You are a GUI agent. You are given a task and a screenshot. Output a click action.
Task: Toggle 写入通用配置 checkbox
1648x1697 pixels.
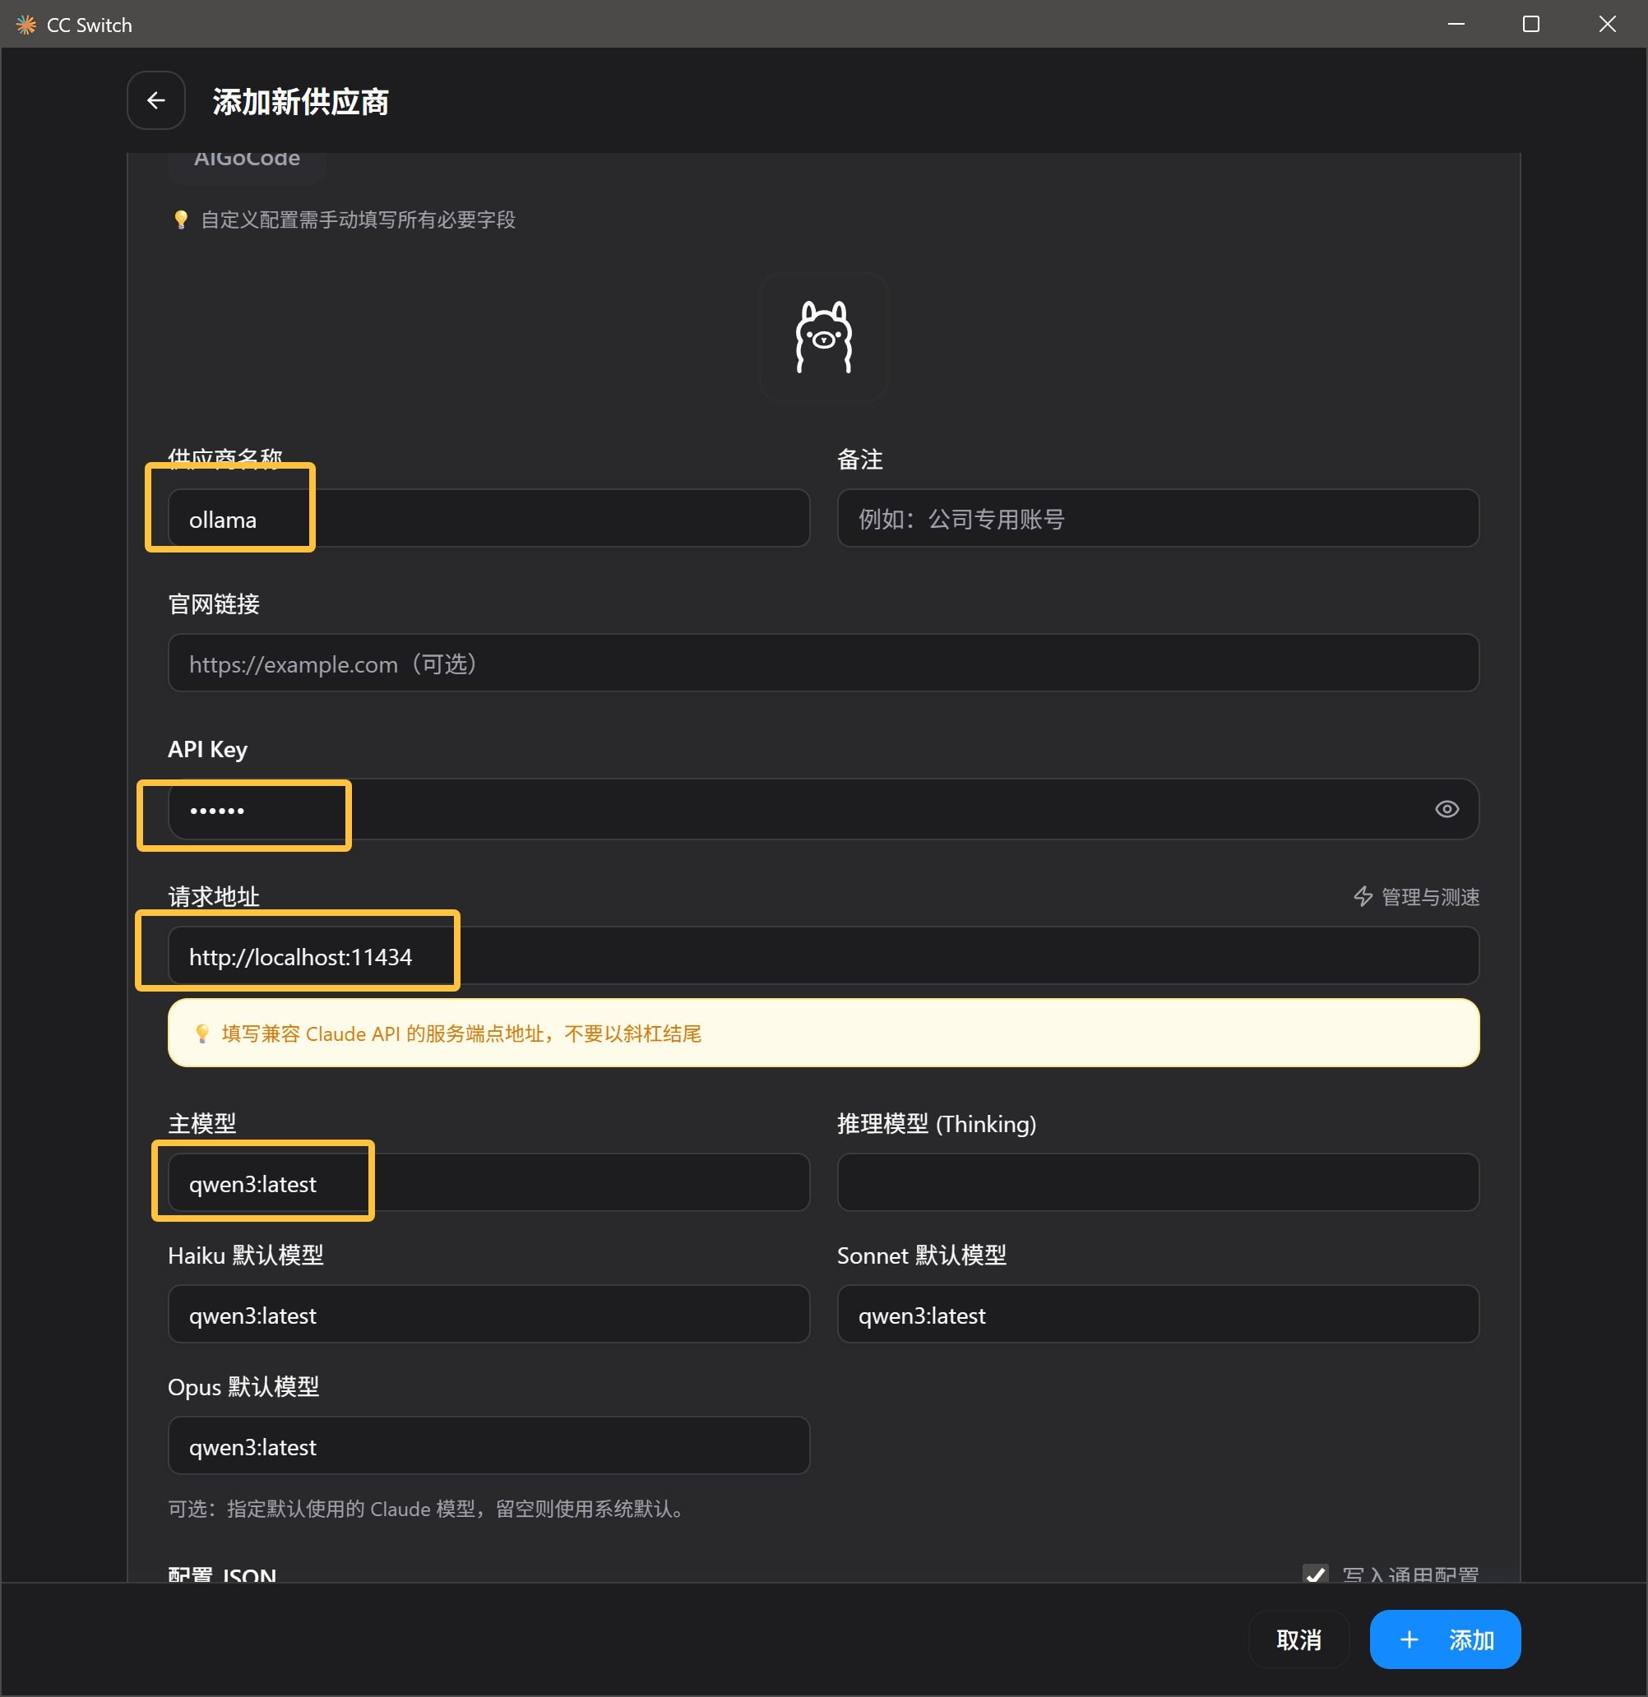click(x=1316, y=1573)
